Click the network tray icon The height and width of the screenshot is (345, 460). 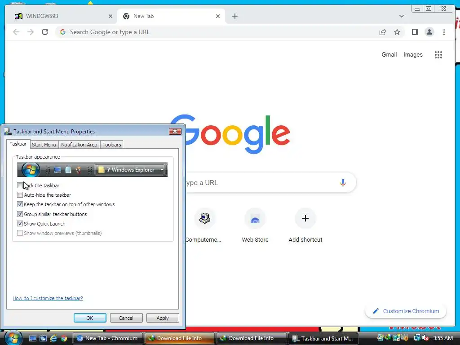pyautogui.click(x=417, y=338)
